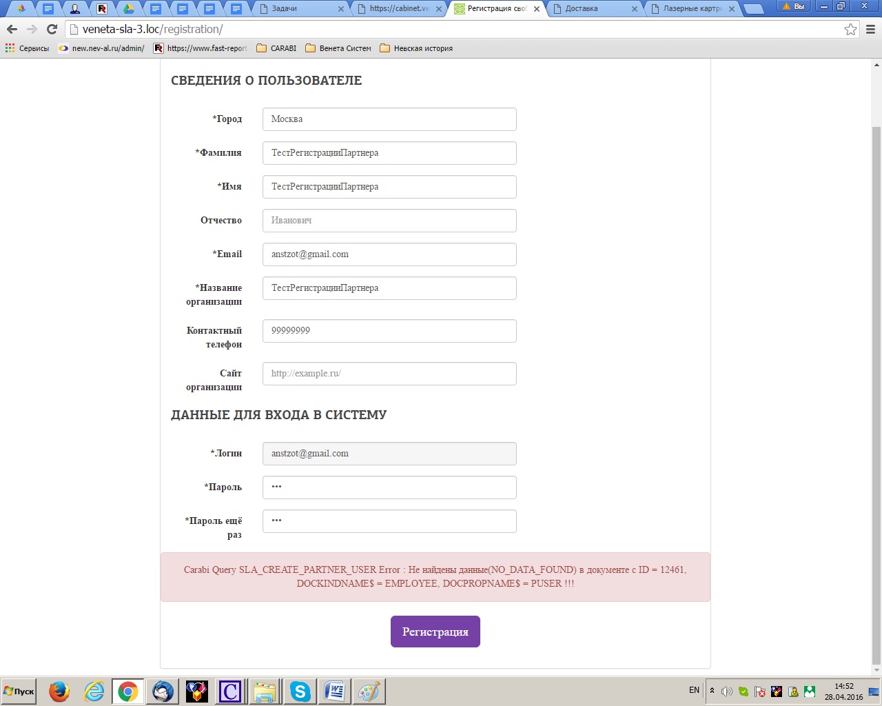Bookmark this page with the star icon
The height and width of the screenshot is (706, 882).
(x=850, y=29)
